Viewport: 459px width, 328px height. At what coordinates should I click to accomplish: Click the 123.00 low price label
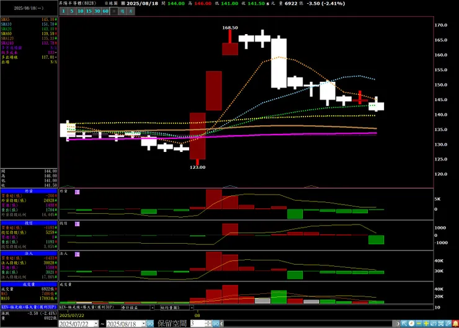click(x=198, y=167)
